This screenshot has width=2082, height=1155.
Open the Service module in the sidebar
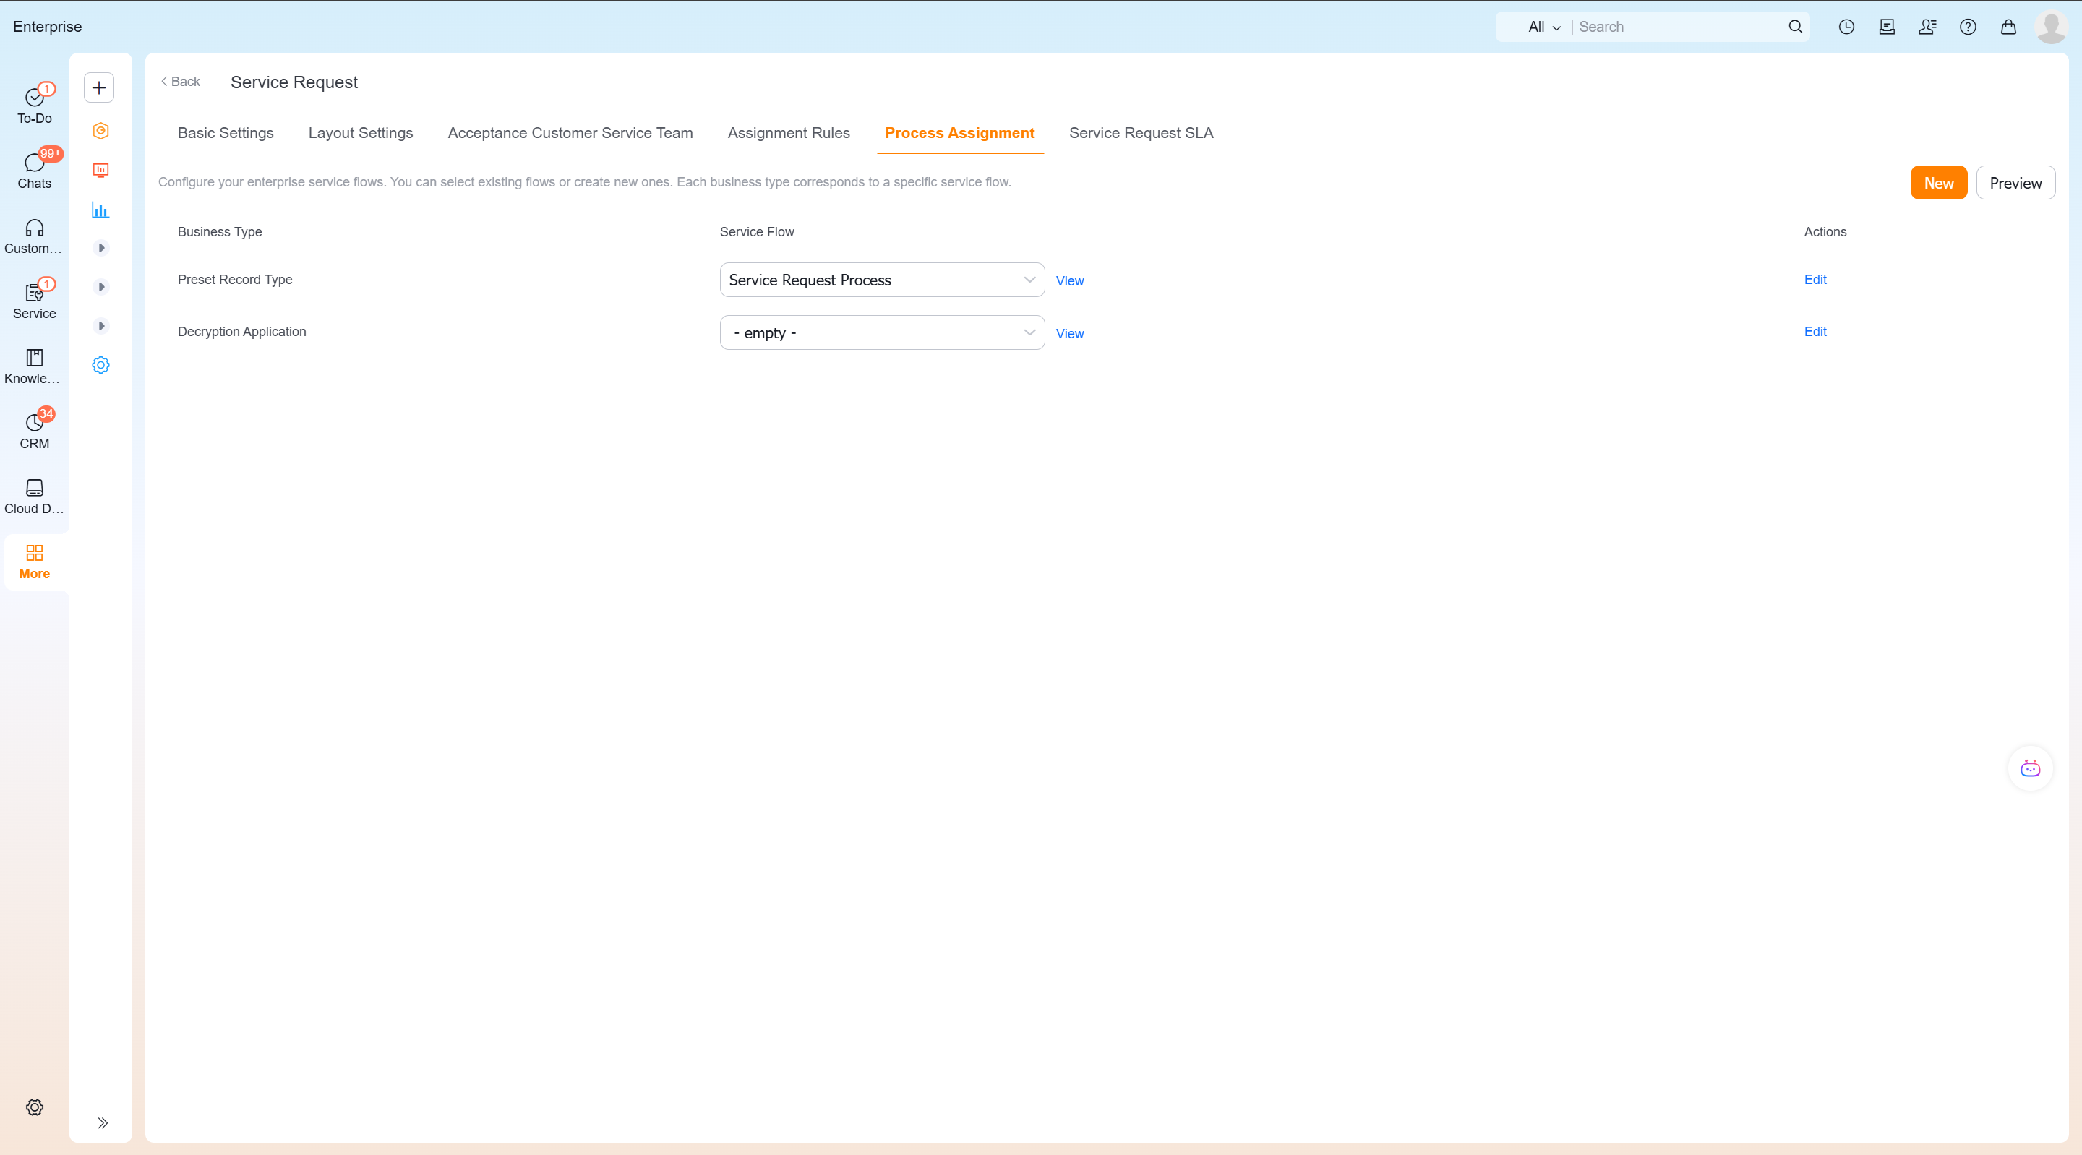[34, 301]
